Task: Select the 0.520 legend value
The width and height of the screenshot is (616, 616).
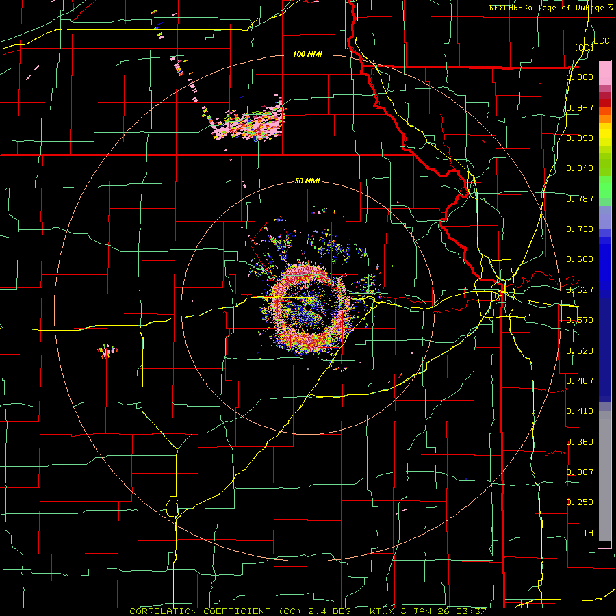Action: point(580,351)
